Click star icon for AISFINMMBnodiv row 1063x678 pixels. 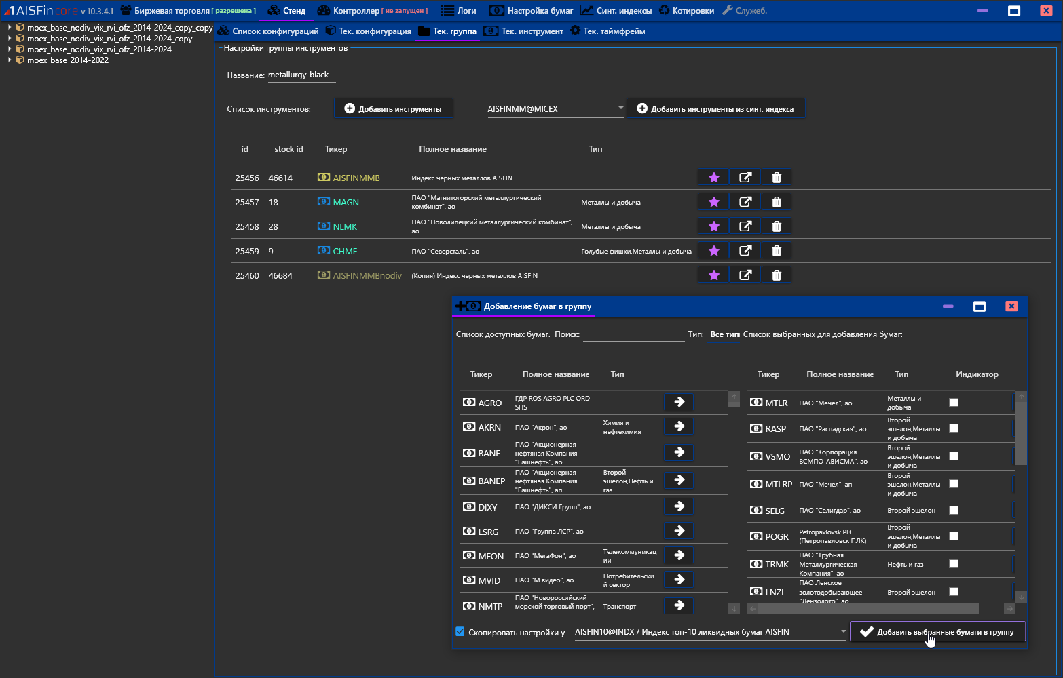tap(713, 275)
